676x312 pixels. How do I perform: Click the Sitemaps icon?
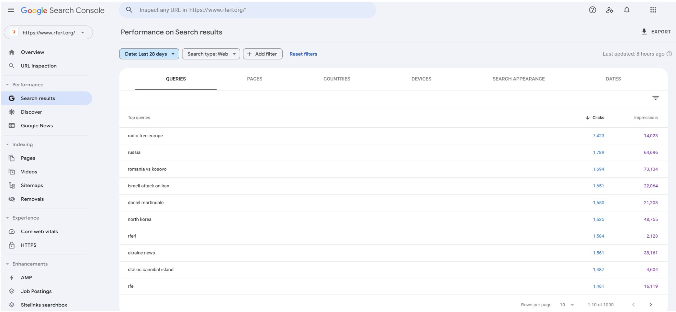tap(12, 185)
